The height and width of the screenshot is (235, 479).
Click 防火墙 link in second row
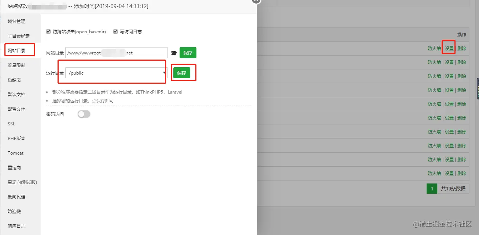[x=434, y=62]
